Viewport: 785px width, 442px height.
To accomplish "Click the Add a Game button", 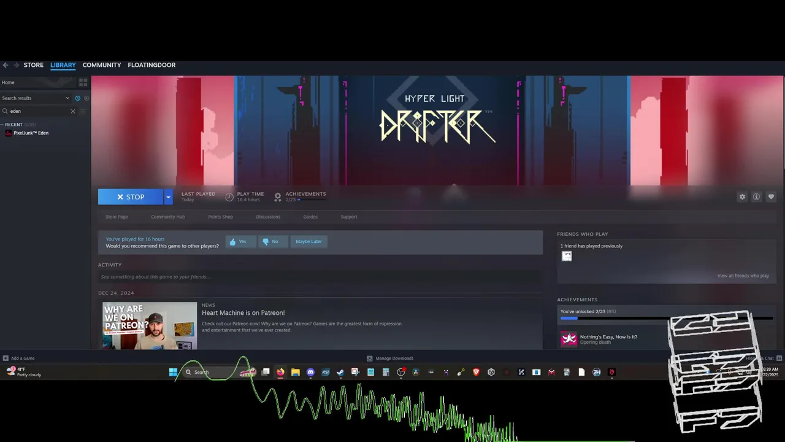I will coord(18,359).
